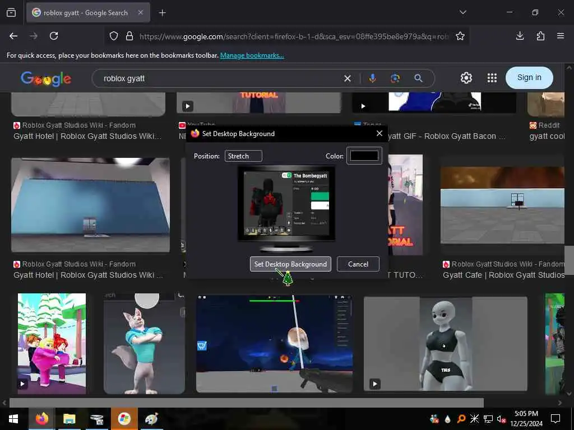Reload the current page
Viewport: 574px width, 430px height.
(x=54, y=36)
